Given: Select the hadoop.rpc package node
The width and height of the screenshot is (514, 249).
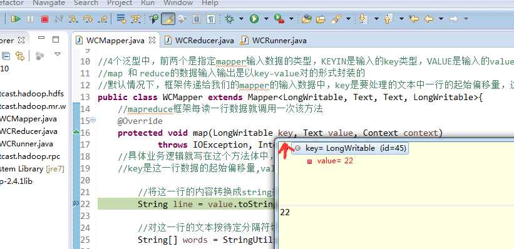Looking at the screenshot, I should click(30, 156).
